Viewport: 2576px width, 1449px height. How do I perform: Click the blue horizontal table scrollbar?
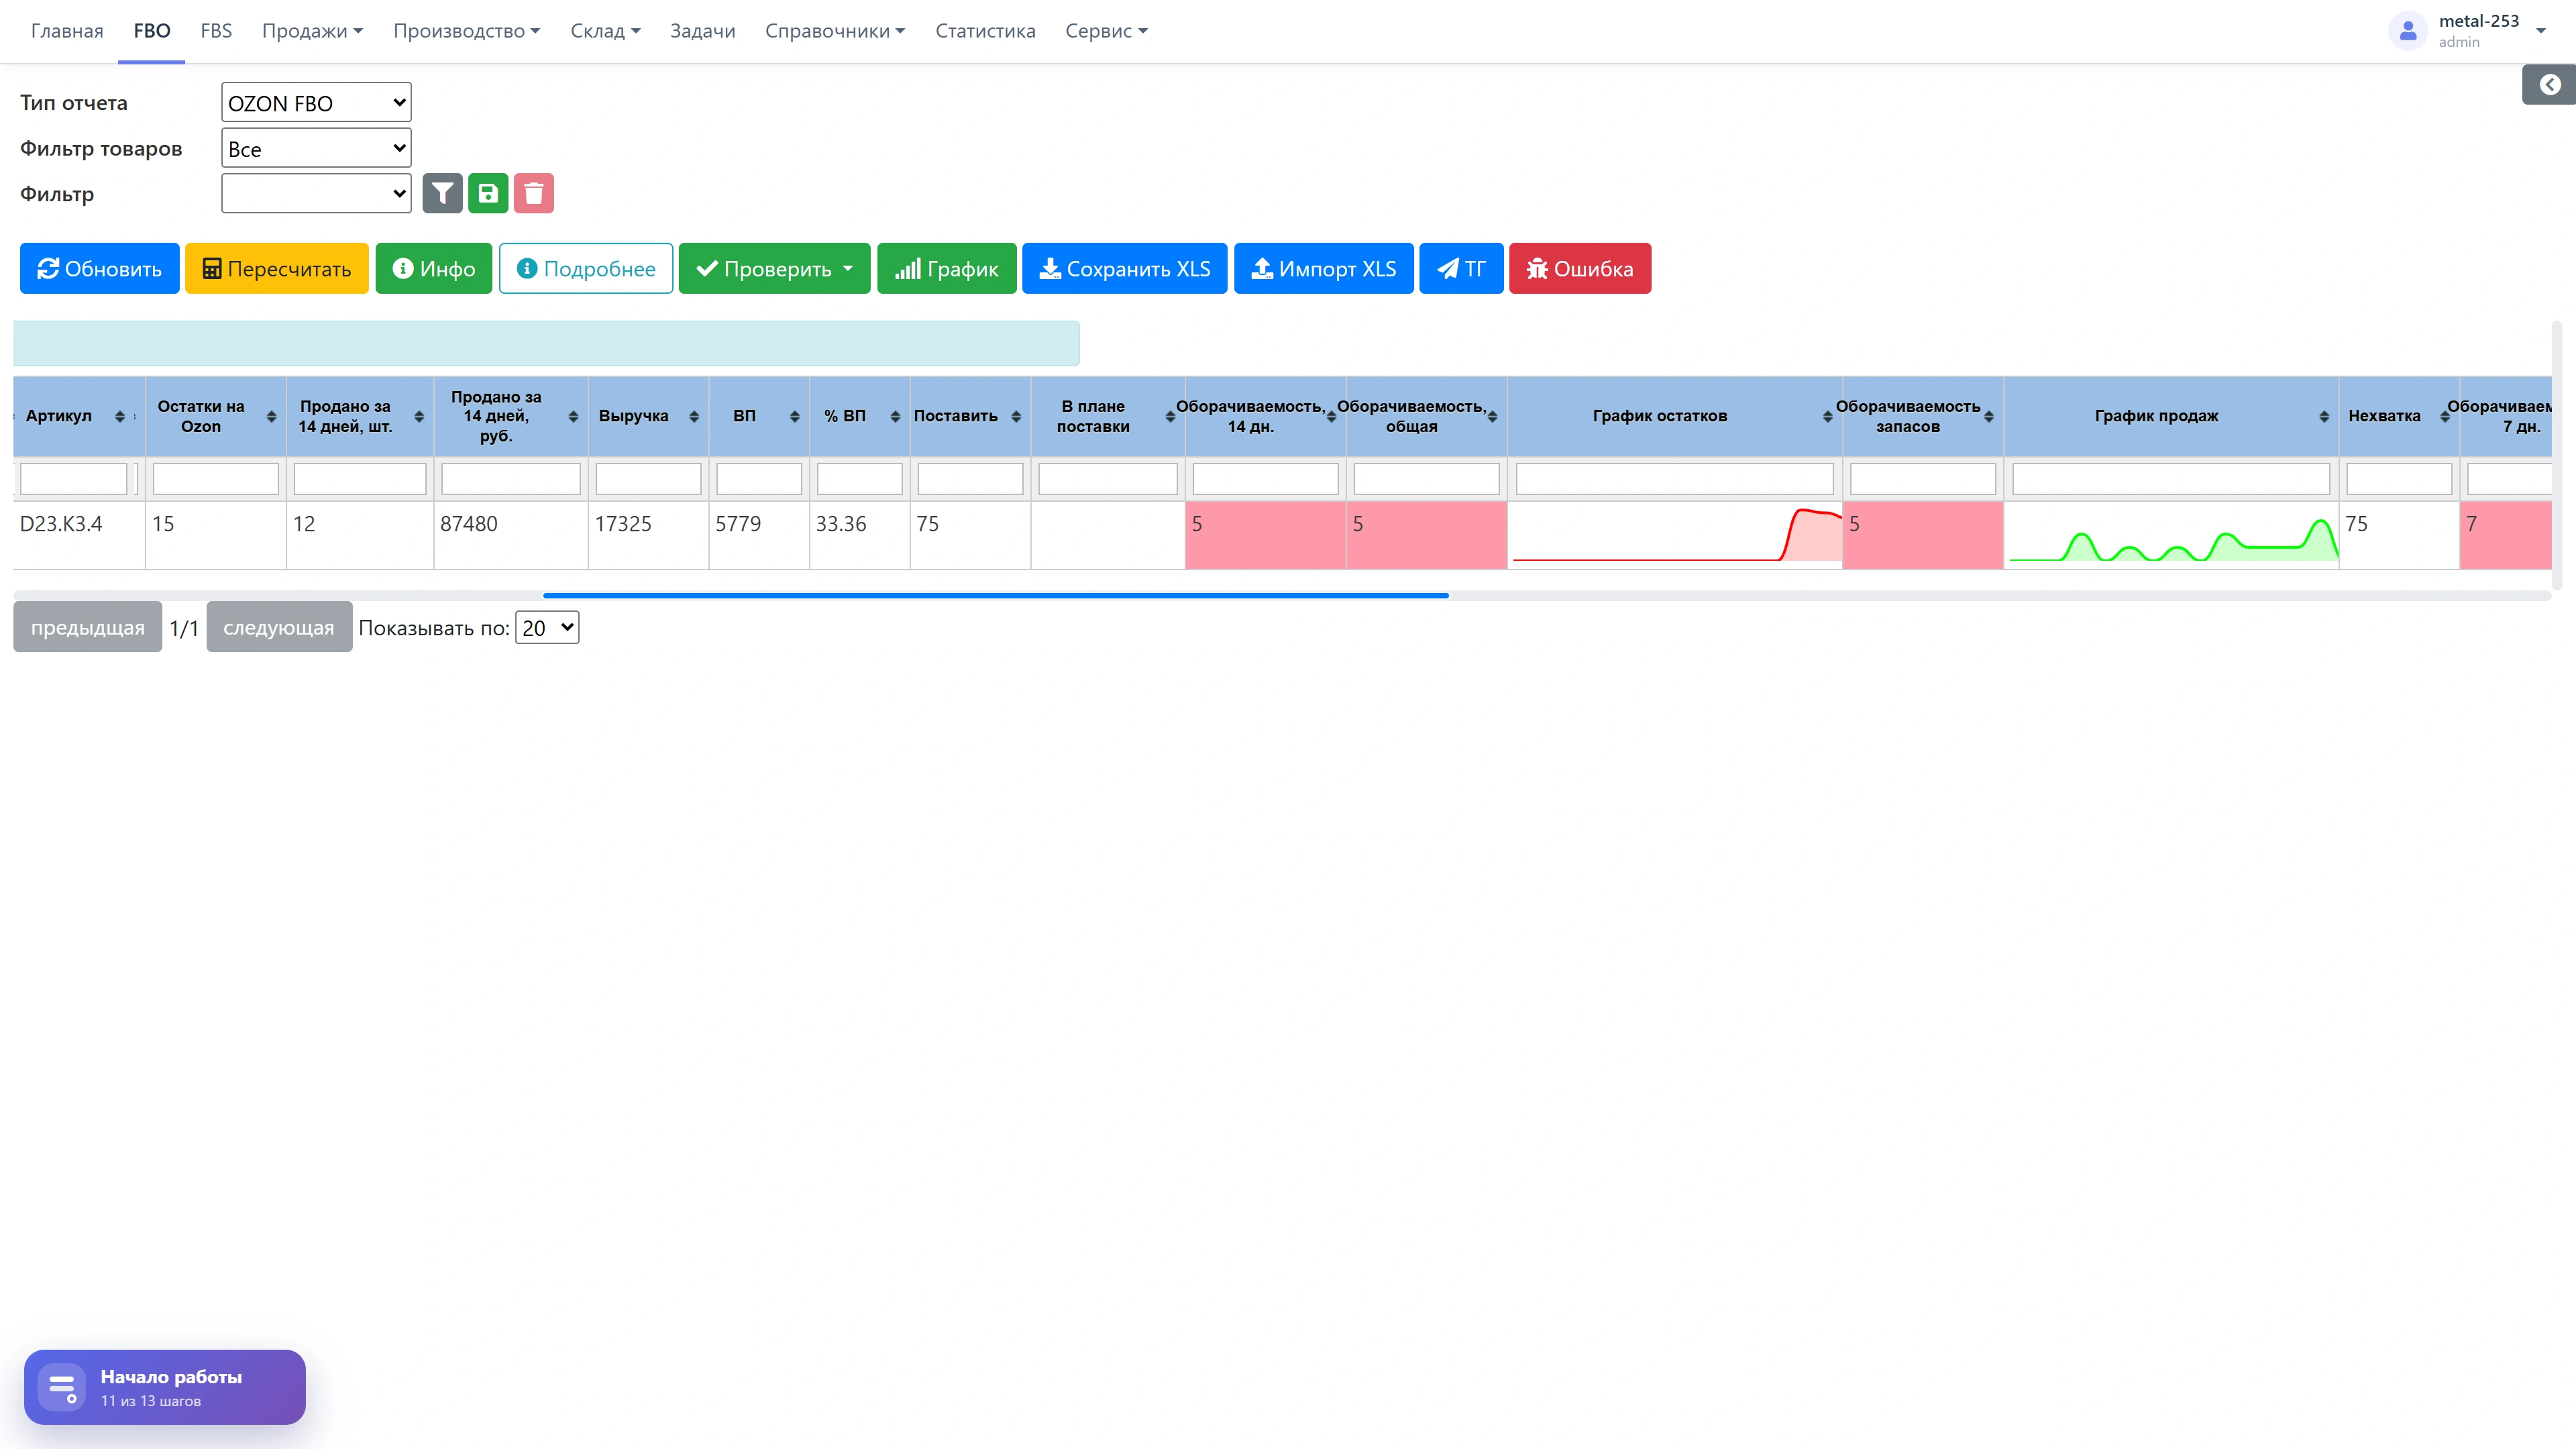(995, 595)
